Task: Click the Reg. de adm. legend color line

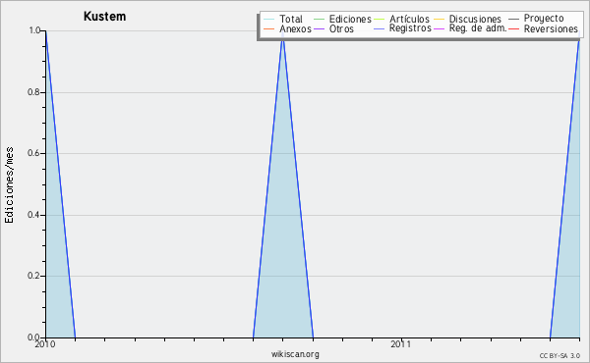Action: point(440,28)
